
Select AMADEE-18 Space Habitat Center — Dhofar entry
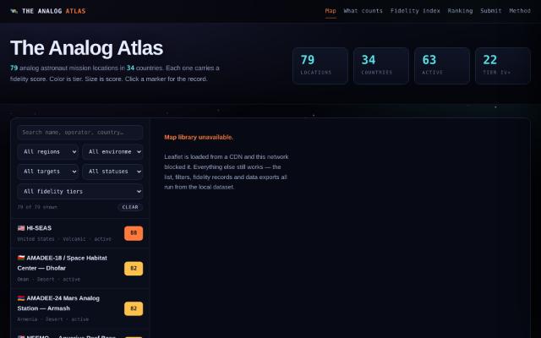tap(80, 269)
